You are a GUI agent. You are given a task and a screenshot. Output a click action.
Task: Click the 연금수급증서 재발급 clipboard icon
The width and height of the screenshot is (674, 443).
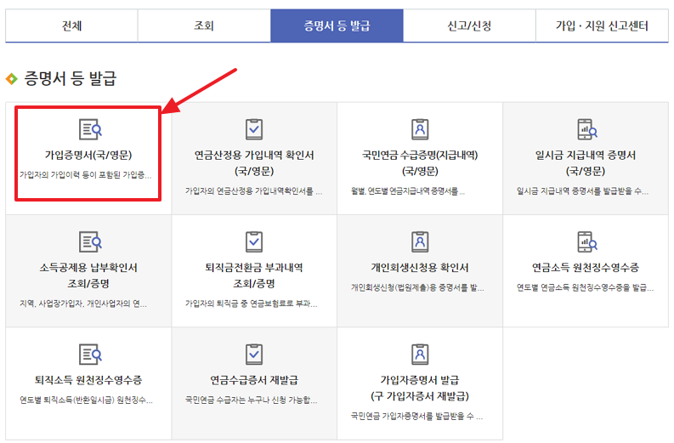[254, 355]
